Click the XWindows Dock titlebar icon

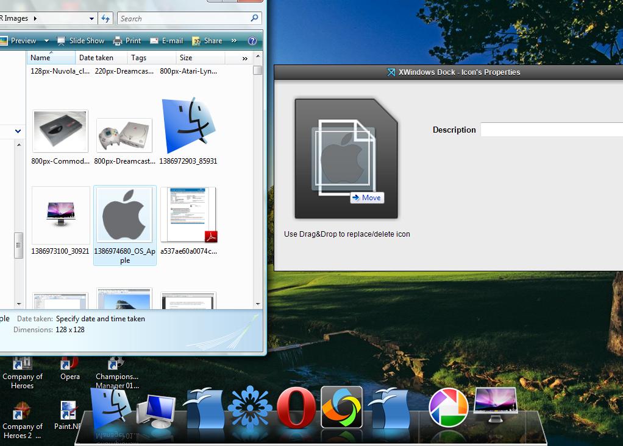391,72
